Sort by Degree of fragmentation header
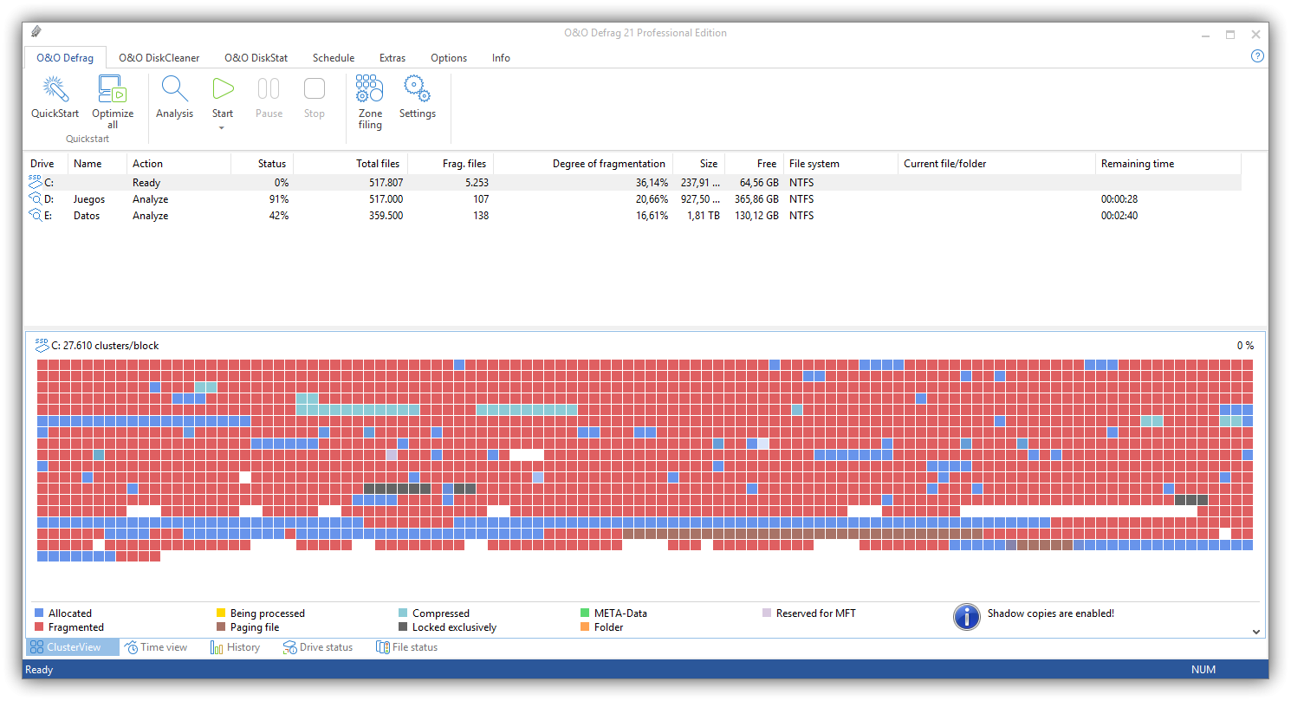The width and height of the screenshot is (1291, 701). 583,164
